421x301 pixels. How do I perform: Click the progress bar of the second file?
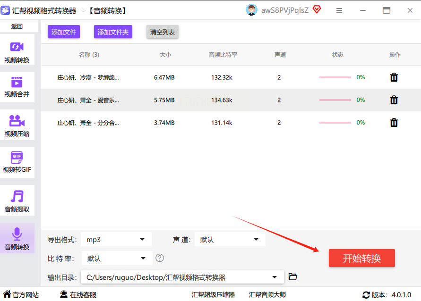pyautogui.click(x=335, y=100)
